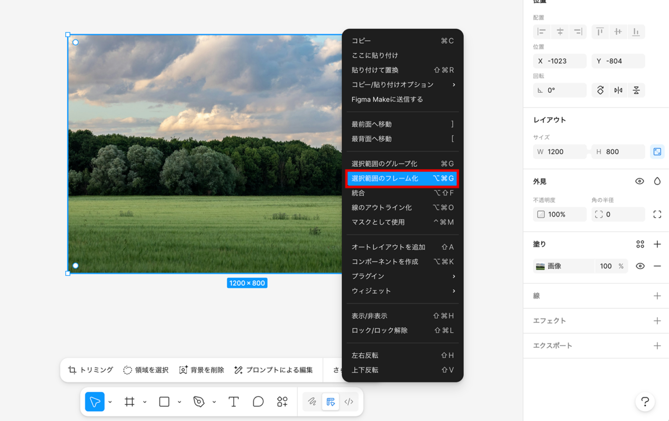669x421 pixels.
Task: Click the 背景を削除 button
Action: pos(201,370)
